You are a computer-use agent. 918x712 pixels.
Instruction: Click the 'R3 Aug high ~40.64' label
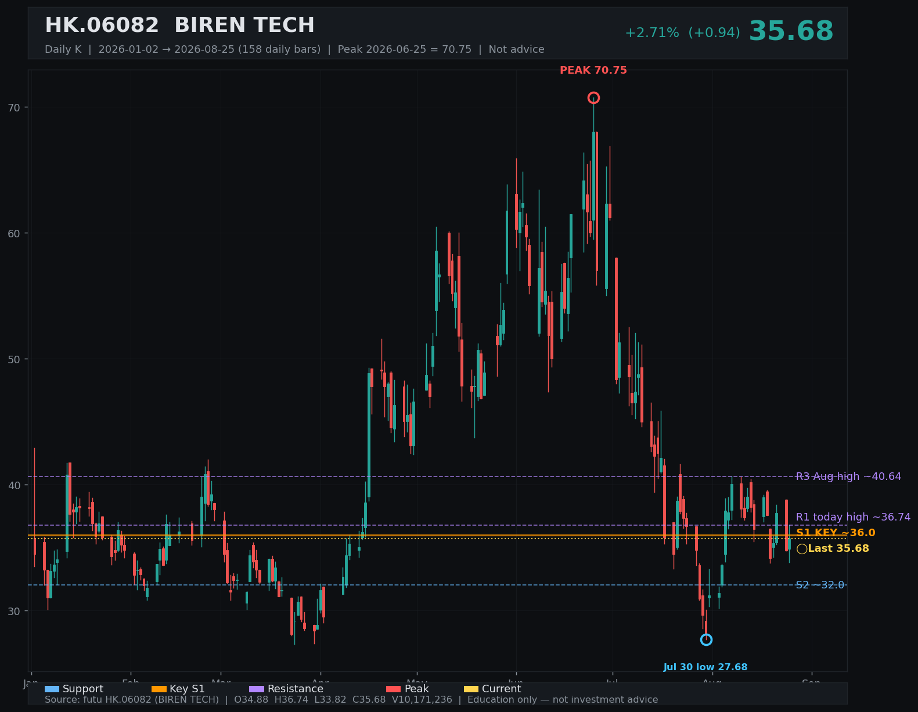click(848, 476)
